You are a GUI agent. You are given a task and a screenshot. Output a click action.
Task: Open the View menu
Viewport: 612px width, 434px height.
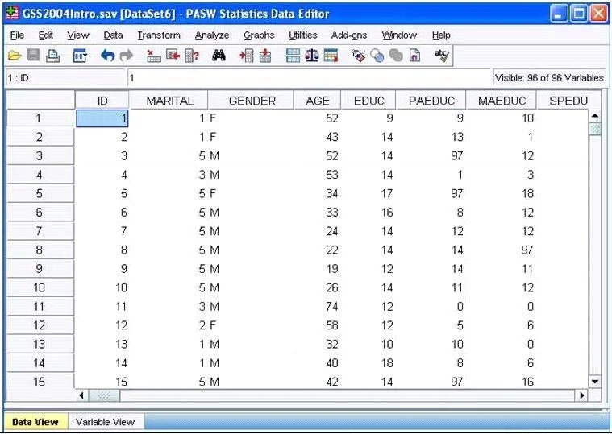click(78, 35)
